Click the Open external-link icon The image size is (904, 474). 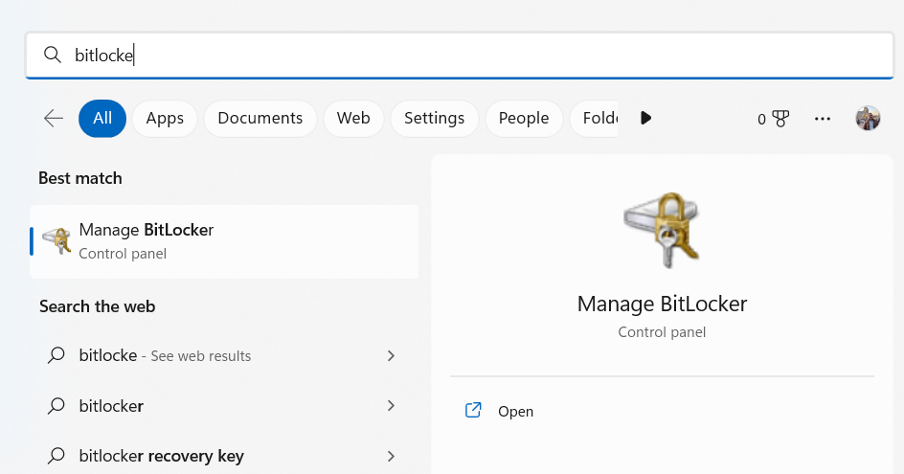click(473, 411)
